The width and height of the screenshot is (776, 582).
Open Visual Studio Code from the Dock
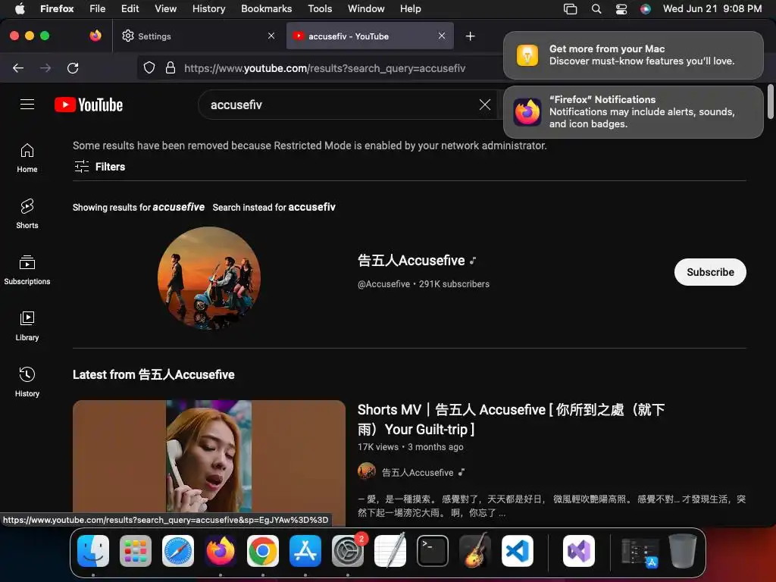pos(518,551)
